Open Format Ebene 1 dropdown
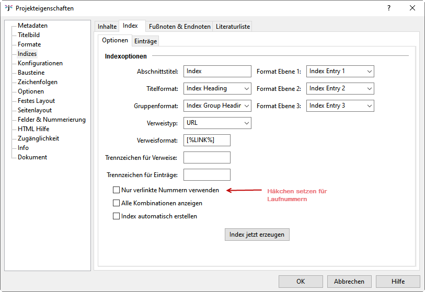Image resolution: width=425 pixels, height=292 pixels. pyautogui.click(x=340, y=71)
